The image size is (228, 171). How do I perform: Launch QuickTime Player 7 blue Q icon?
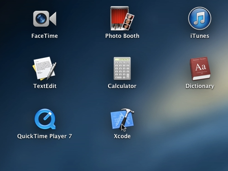click(45, 119)
